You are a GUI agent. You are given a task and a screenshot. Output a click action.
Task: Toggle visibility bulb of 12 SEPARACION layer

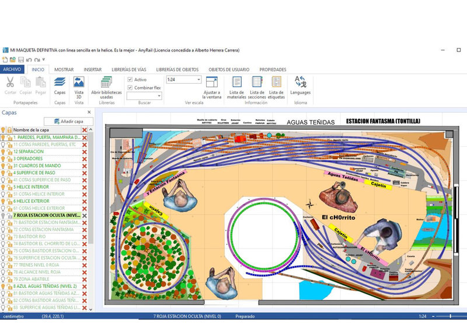4,151
